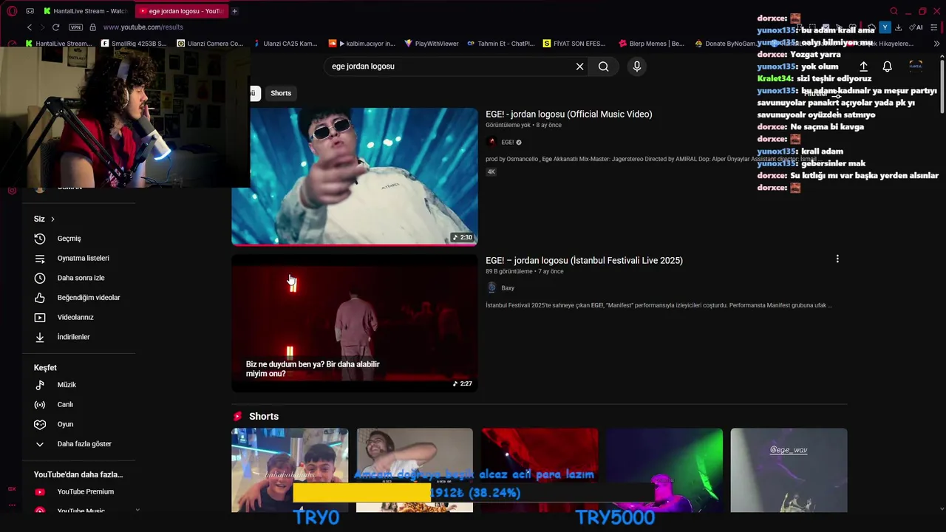
Task: Switch to the HantalLive Stream tab
Action: click(85, 11)
